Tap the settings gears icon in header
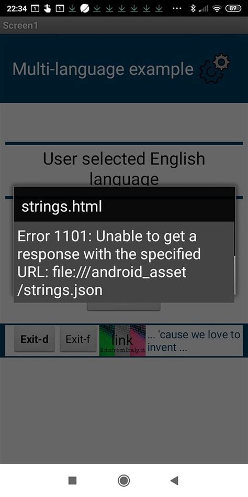The height and width of the screenshot is (497, 248). pyautogui.click(x=215, y=69)
